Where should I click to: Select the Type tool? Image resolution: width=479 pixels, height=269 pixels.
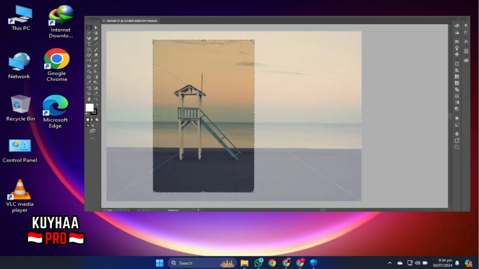pyautogui.click(x=89, y=44)
